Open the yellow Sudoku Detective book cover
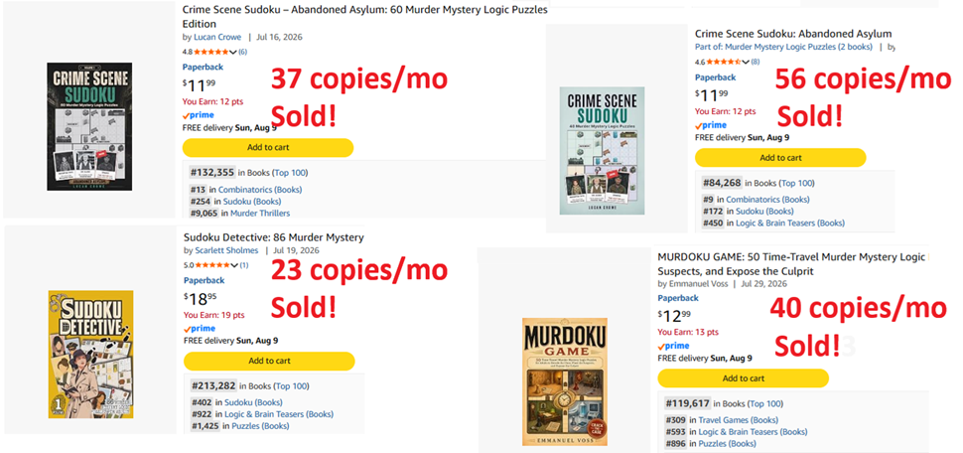The width and height of the screenshot is (963, 453). [x=91, y=355]
